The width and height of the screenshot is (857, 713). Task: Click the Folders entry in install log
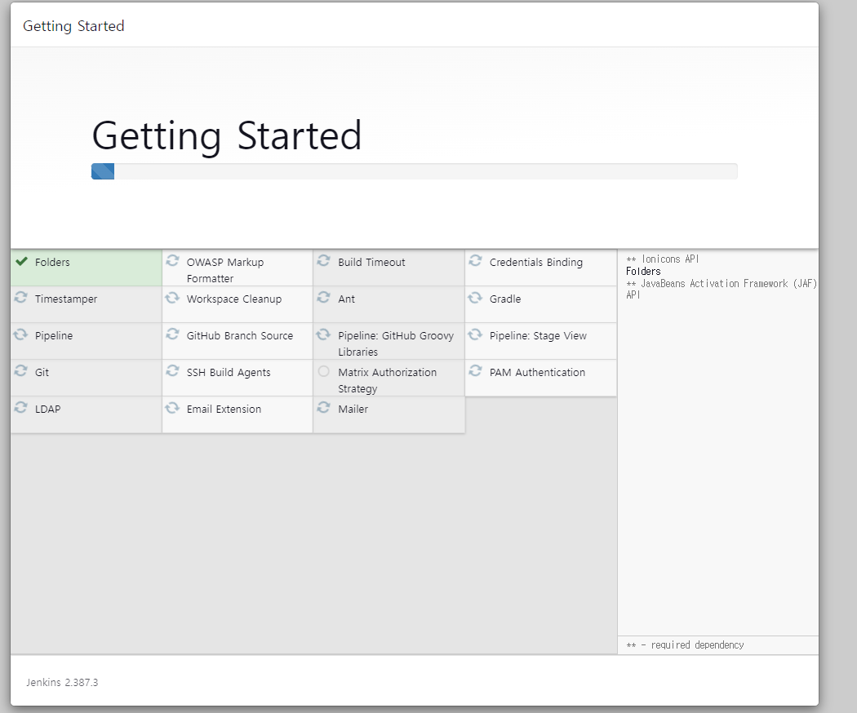pyautogui.click(x=643, y=271)
